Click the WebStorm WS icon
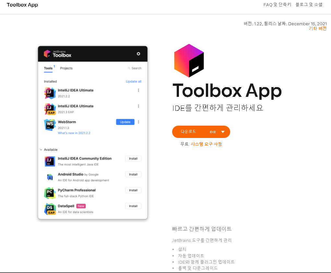Viewport: 331px width, 273px height. click(50, 125)
